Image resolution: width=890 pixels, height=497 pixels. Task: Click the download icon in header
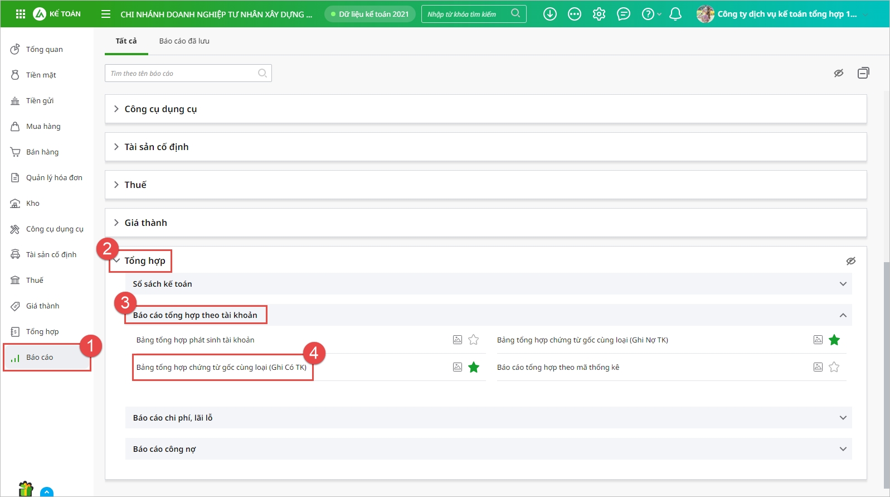(x=549, y=14)
